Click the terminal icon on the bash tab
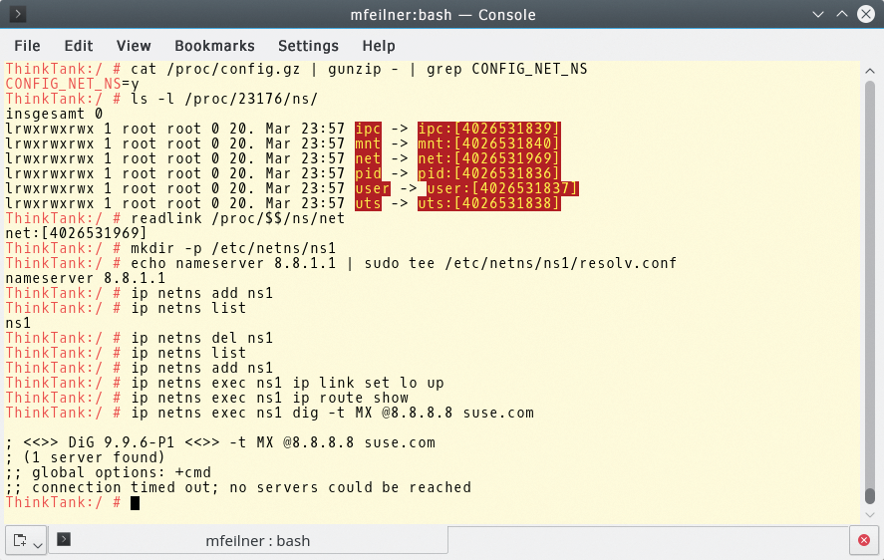Viewport: 884px width, 560px height. (x=64, y=540)
